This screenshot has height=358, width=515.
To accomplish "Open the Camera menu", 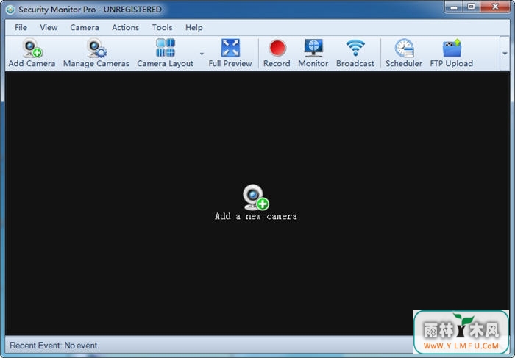I will (85, 27).
